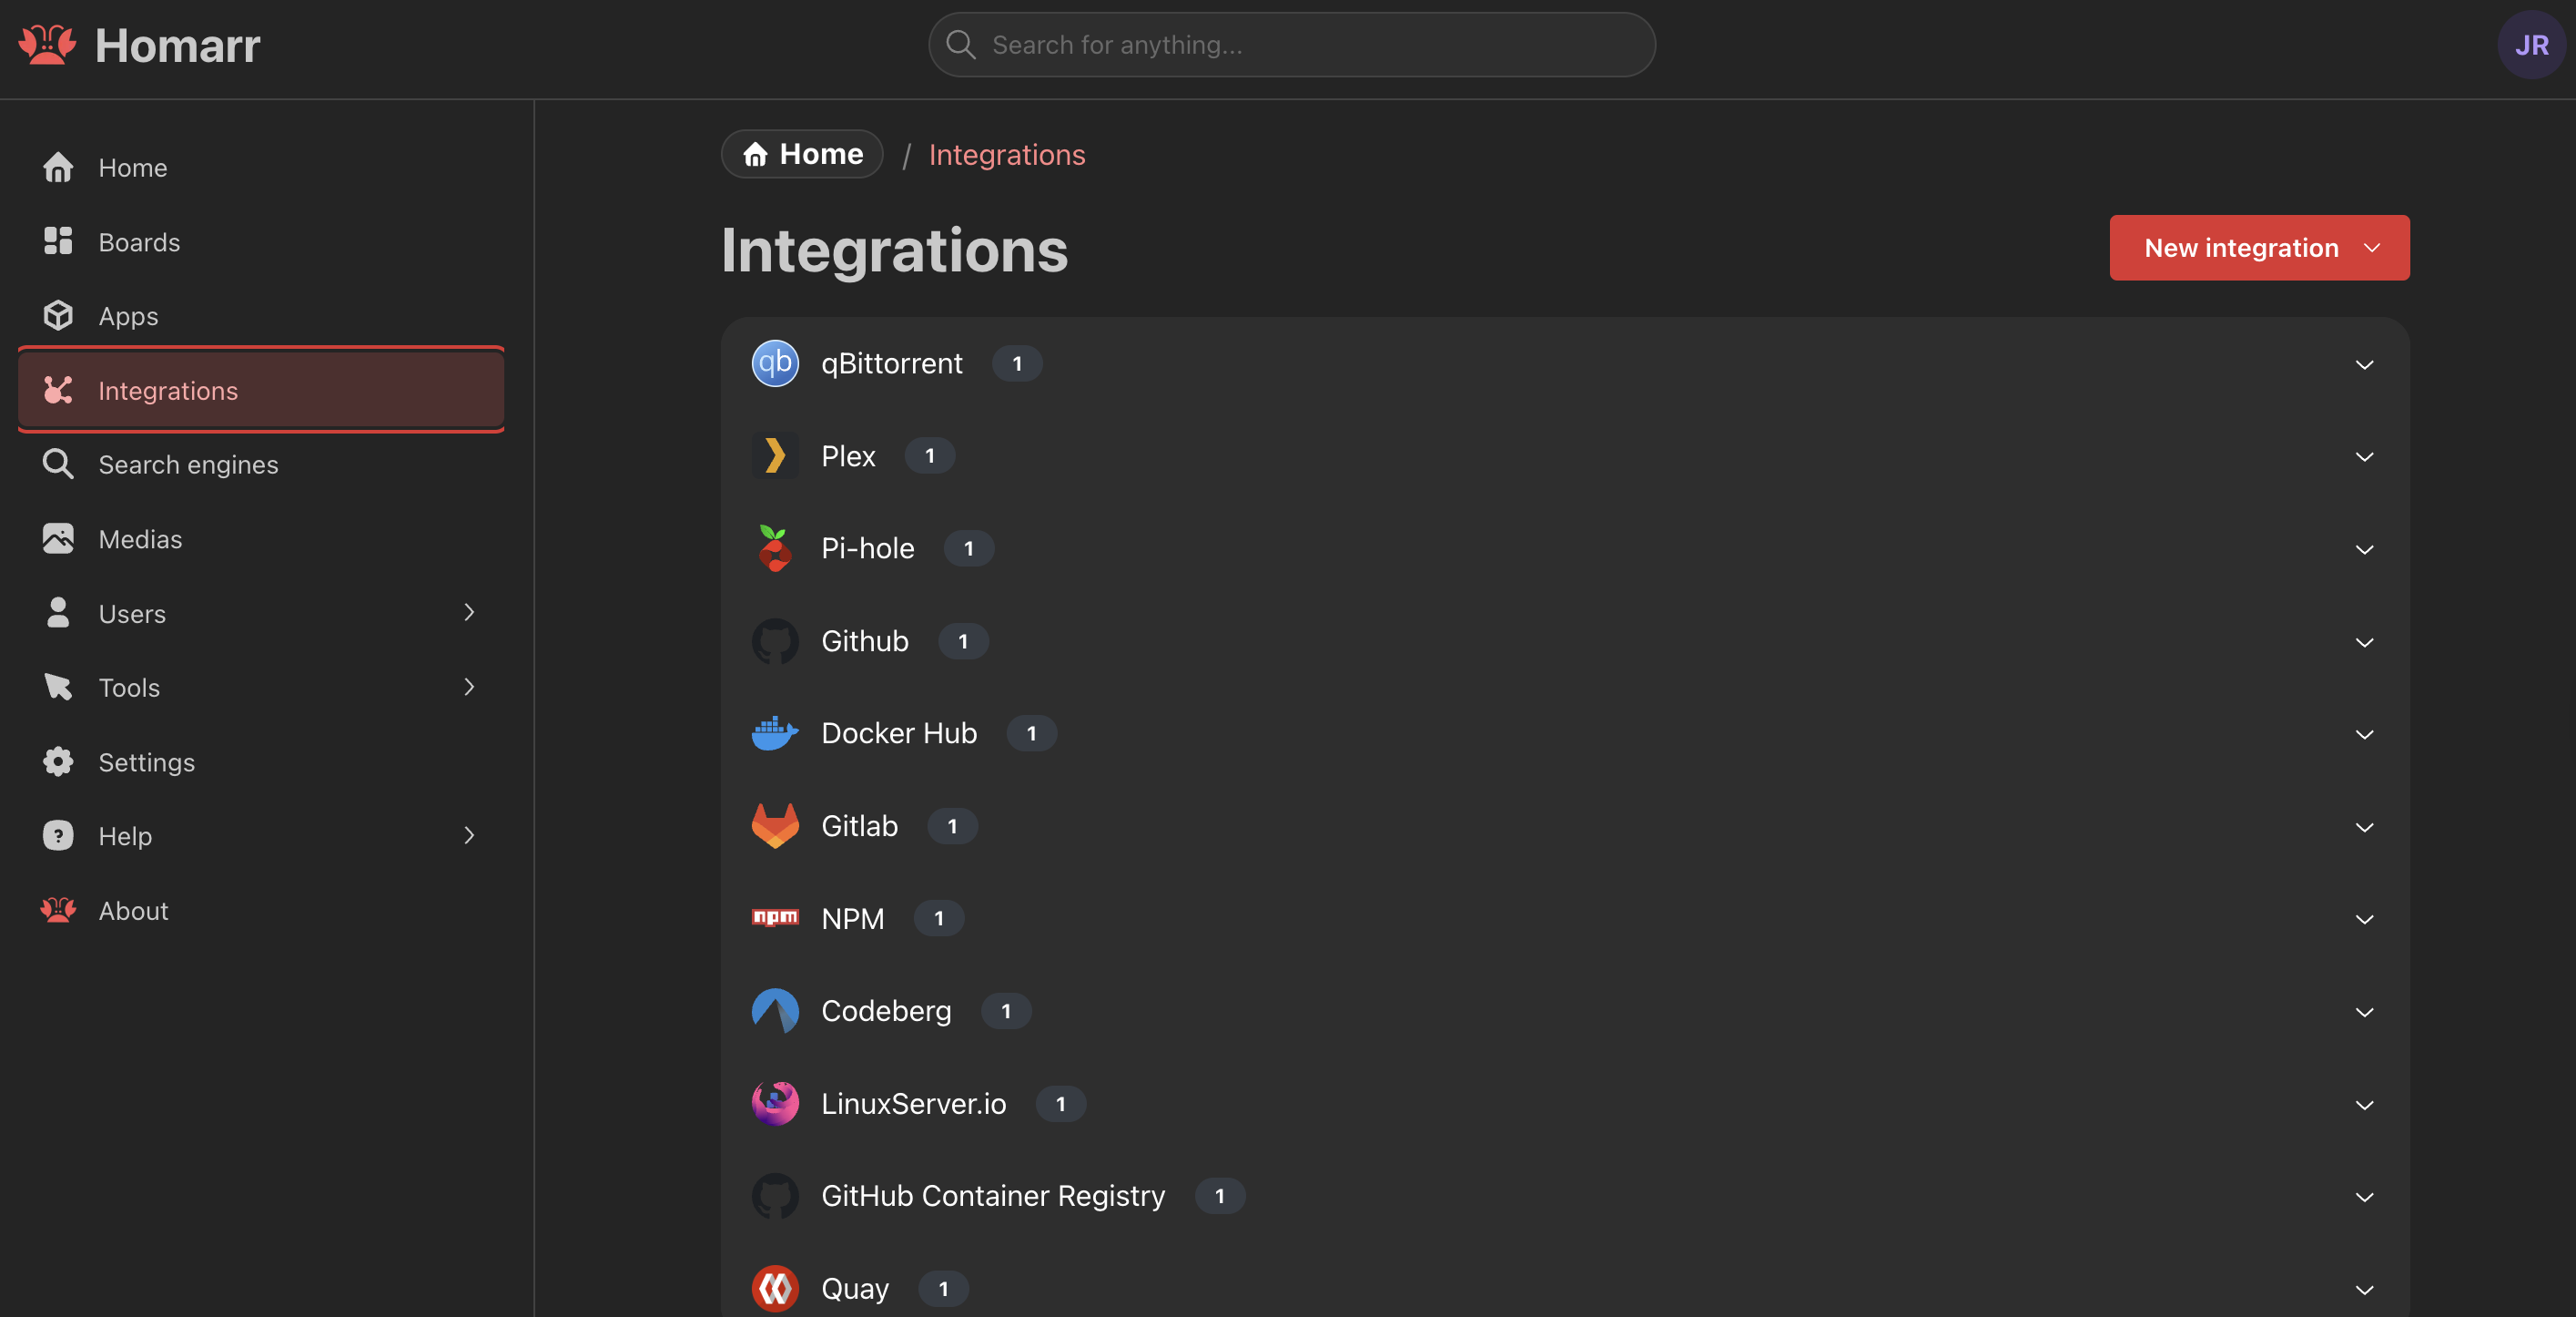Open the About page from sidebar
The height and width of the screenshot is (1317, 2576).
pos(133,910)
